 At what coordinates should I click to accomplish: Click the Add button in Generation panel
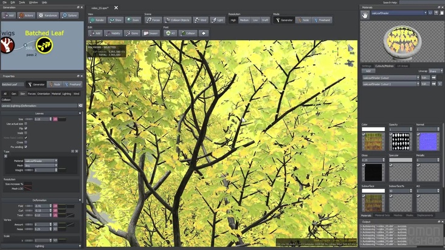point(9,15)
